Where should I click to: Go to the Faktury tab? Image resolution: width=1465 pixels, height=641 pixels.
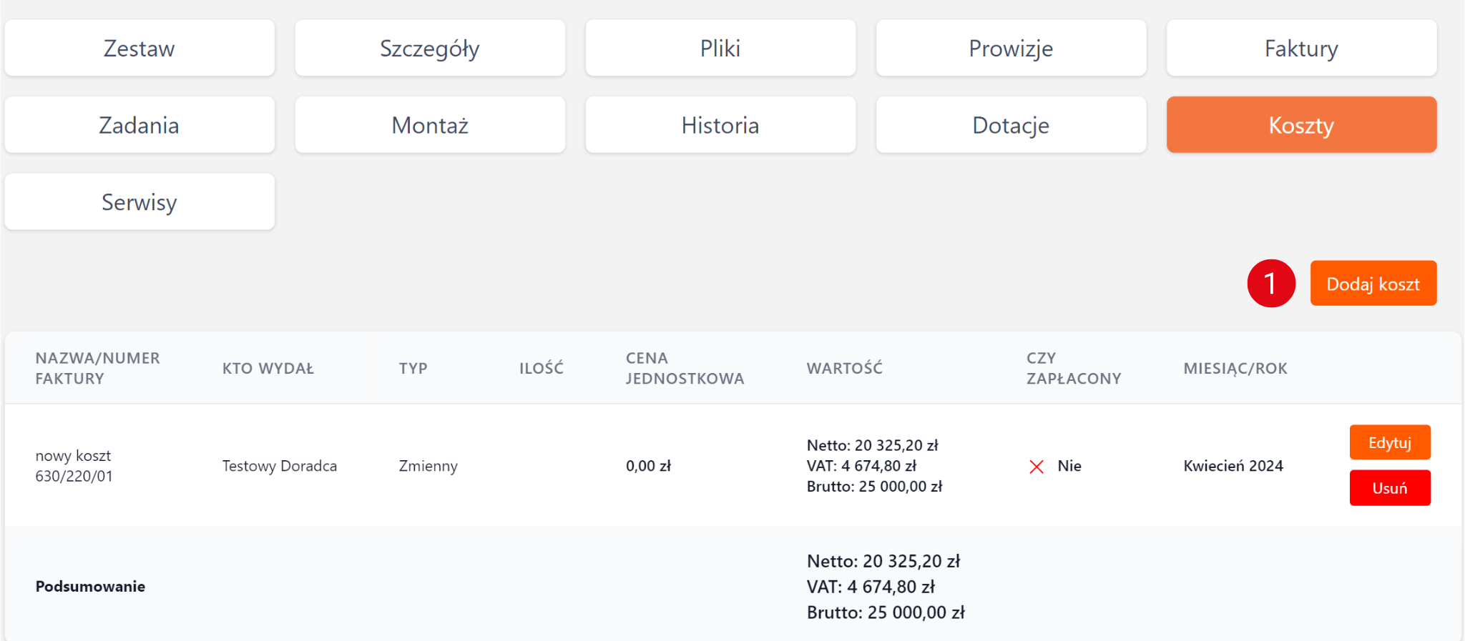1301,48
